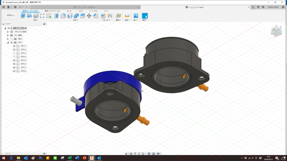Click the Construct offset plane icon
The height and width of the screenshot is (161, 287).
pyautogui.click(x=118, y=16)
